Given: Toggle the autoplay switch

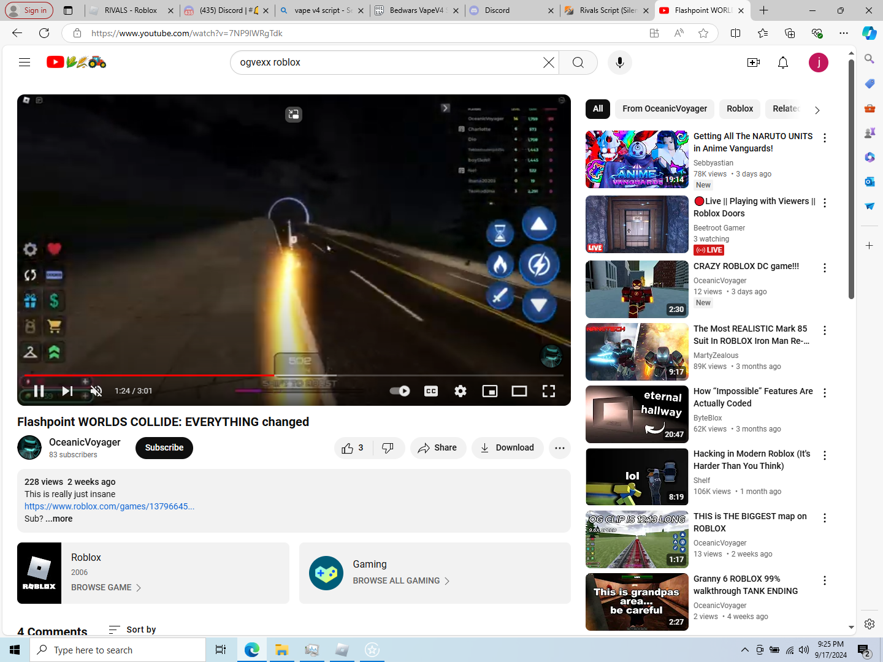Looking at the screenshot, I should (x=400, y=391).
